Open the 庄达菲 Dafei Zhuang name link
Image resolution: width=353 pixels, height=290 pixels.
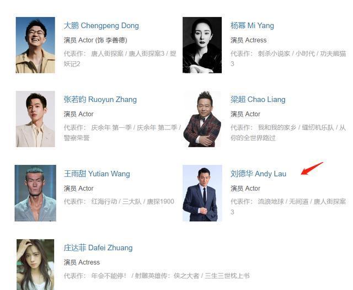coord(98,248)
